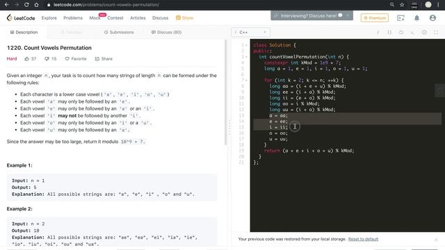Click the 'Reset to default' link

coord(363,239)
